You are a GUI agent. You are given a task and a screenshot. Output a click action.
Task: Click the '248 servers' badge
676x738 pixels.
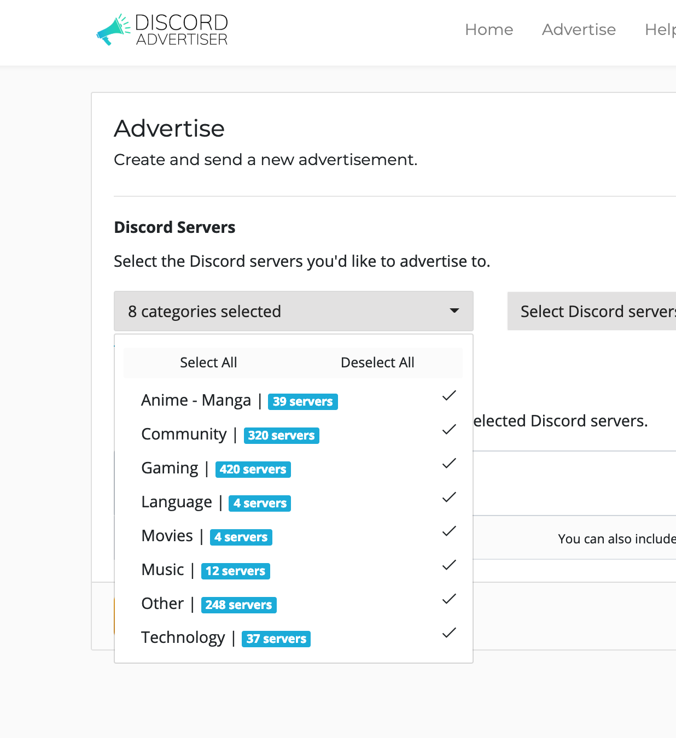[239, 605]
